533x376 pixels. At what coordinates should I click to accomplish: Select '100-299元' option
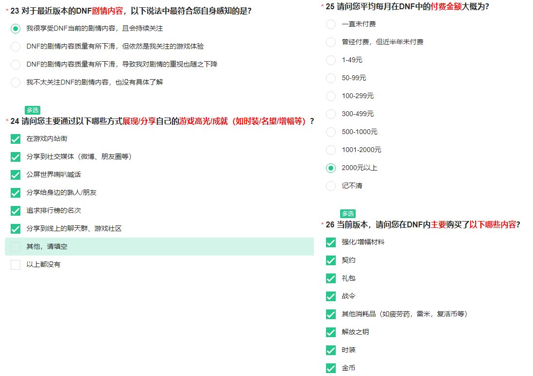[x=331, y=96]
